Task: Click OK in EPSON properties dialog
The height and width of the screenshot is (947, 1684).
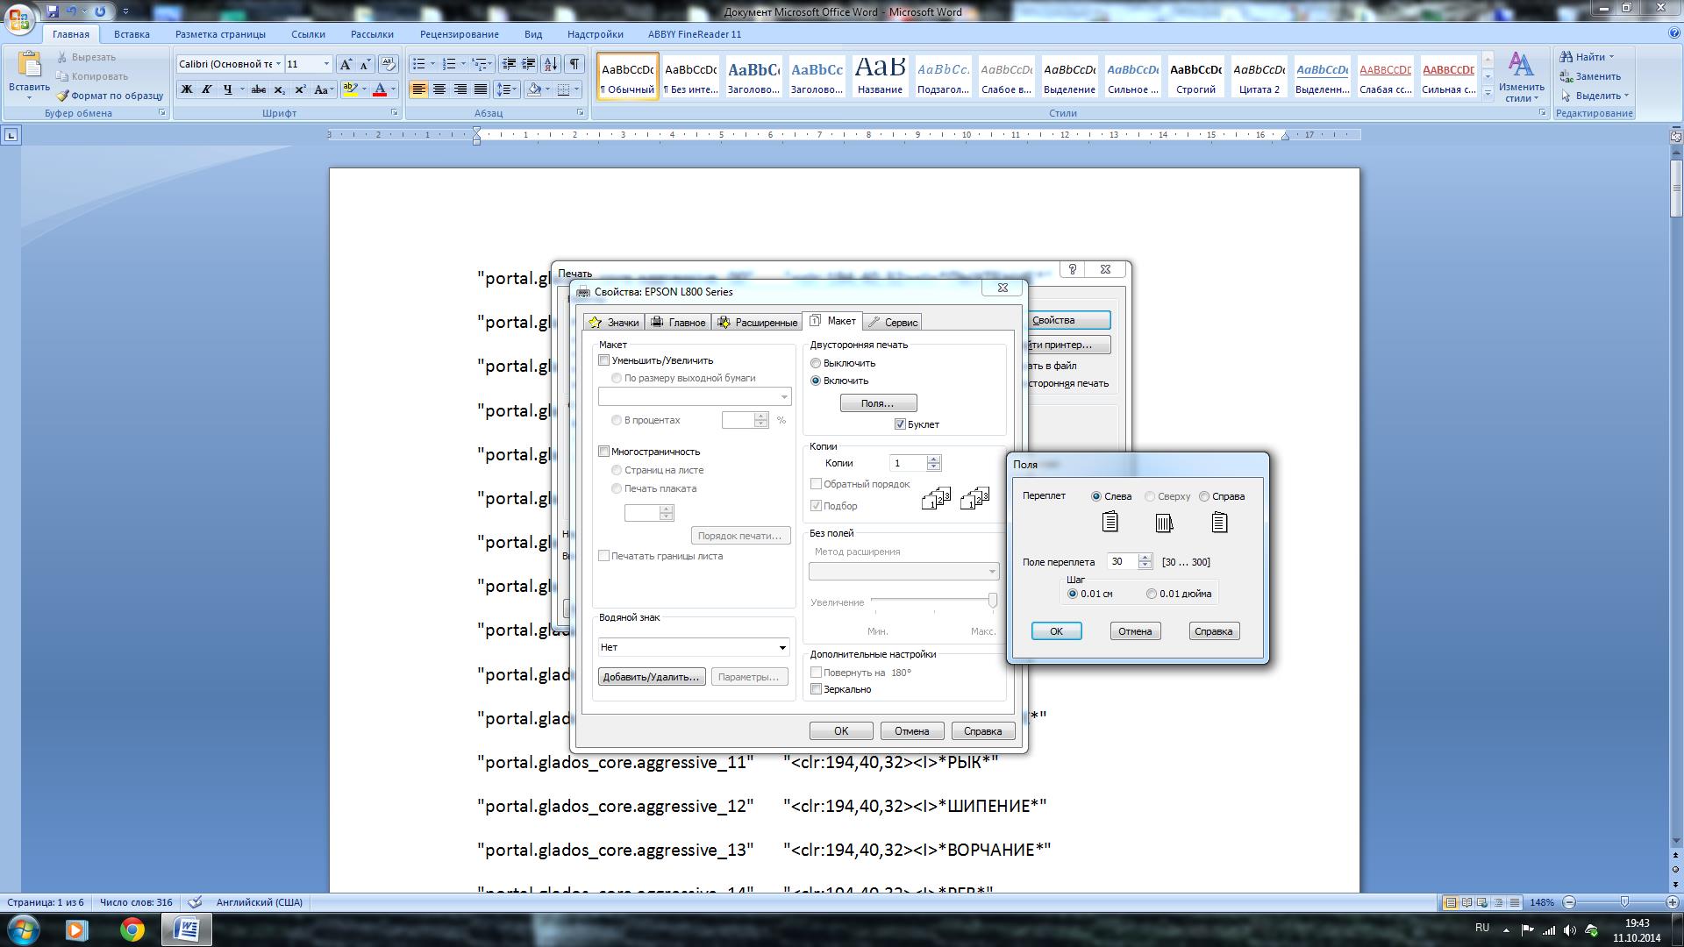Action: tap(841, 731)
